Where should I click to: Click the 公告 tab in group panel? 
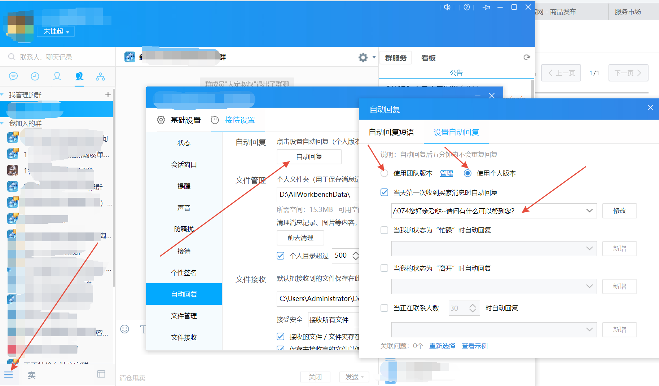coord(456,72)
